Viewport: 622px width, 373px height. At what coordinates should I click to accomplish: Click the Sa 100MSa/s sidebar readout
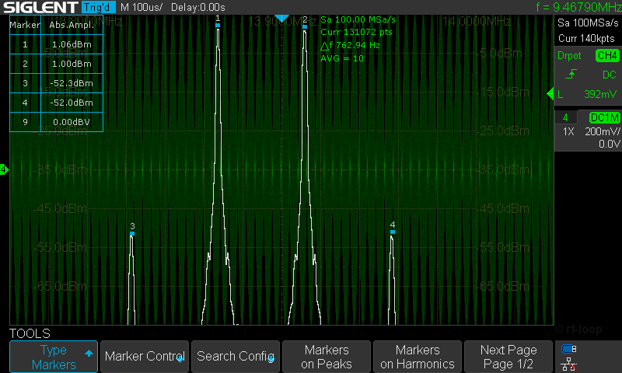pos(588,23)
